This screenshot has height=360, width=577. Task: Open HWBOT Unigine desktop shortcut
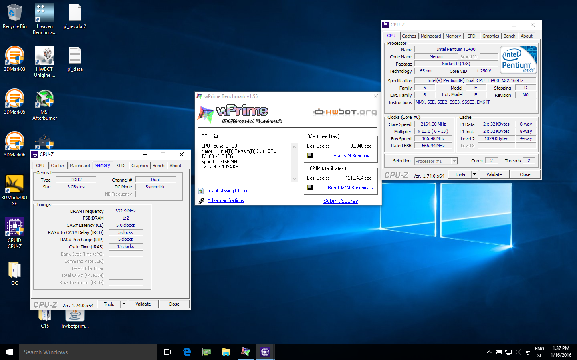[44, 62]
